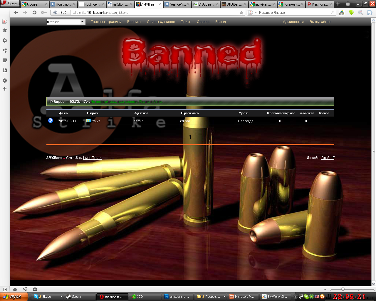Image resolution: width=376 pixels, height=301 pixels.
Task: Open the Downloads panel icon in sidebar
Action: tap(5, 71)
